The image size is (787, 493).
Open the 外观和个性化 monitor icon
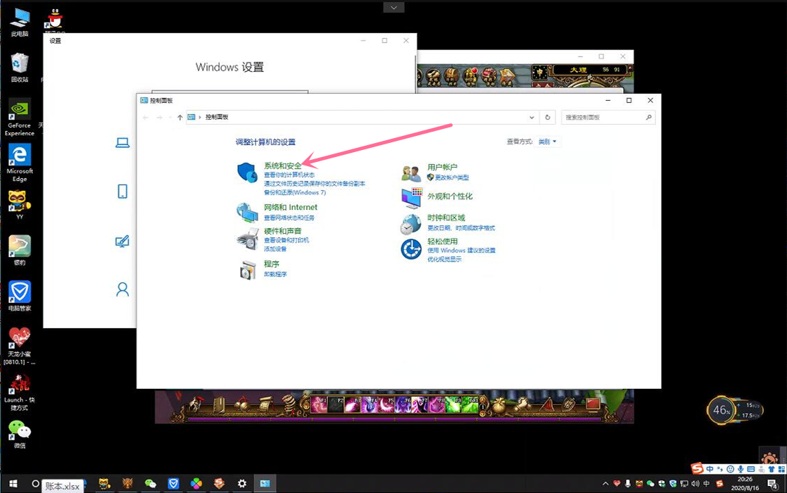click(411, 198)
